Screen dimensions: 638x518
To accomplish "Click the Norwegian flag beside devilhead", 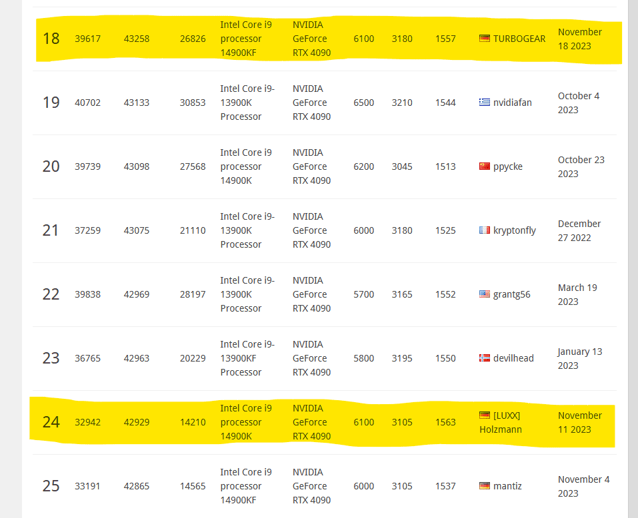I will click(484, 358).
